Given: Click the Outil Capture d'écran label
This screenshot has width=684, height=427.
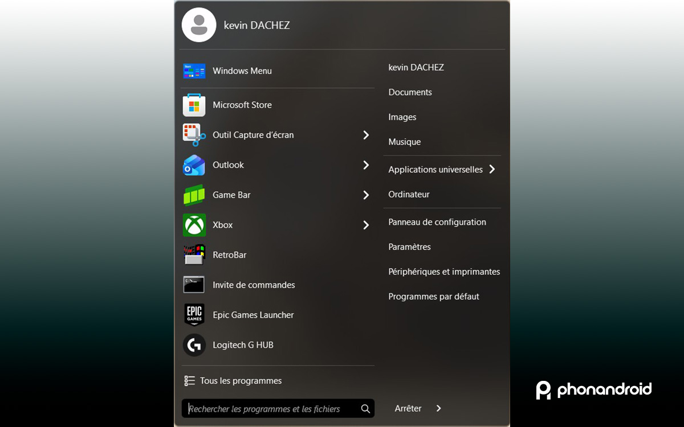Looking at the screenshot, I should (x=253, y=135).
